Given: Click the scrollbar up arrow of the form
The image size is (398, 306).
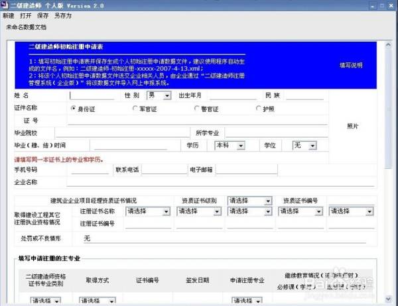Looking at the screenshot, I should tap(388, 44).
